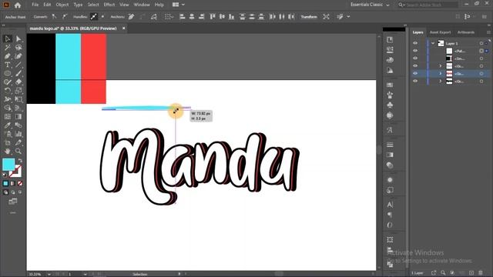This screenshot has width=493, height=277.
Task: Select the Paintbrush tool
Action: coord(18,74)
